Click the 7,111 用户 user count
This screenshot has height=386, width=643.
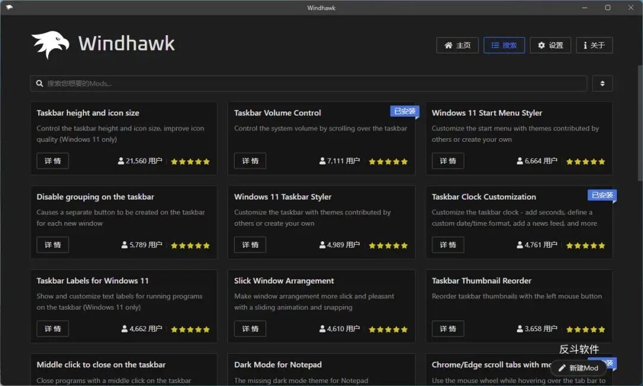tap(339, 161)
